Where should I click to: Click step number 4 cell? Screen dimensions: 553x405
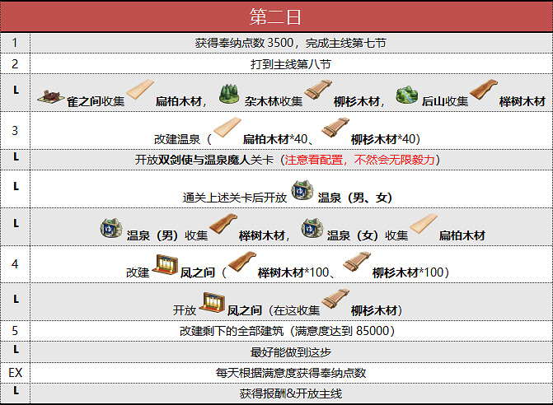tap(15, 263)
